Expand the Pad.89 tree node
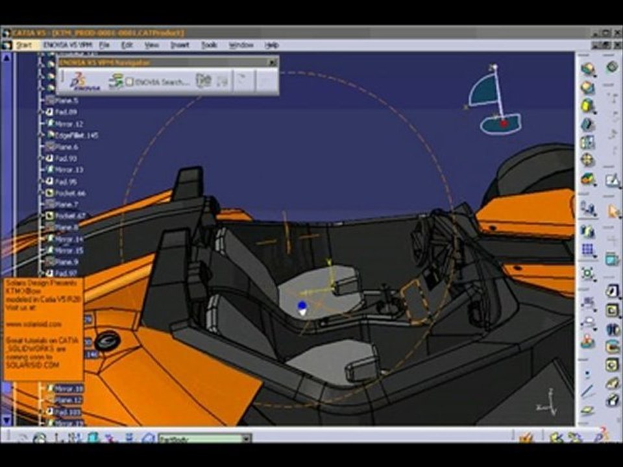Viewport: 623px width, 467px height. click(x=42, y=112)
